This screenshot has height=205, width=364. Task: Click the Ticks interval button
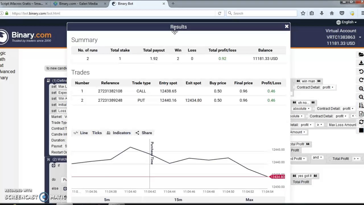click(x=97, y=133)
